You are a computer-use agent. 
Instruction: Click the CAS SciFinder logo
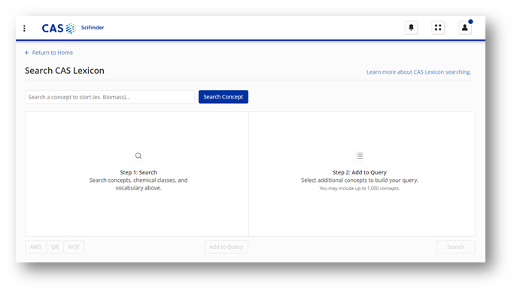click(x=73, y=28)
